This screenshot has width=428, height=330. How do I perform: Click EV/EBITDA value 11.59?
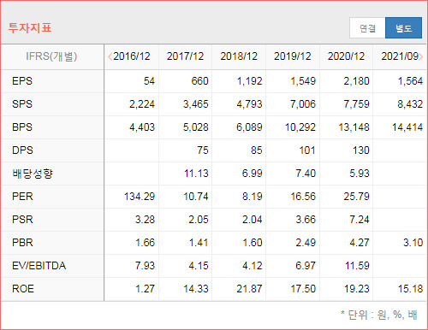coord(357,266)
